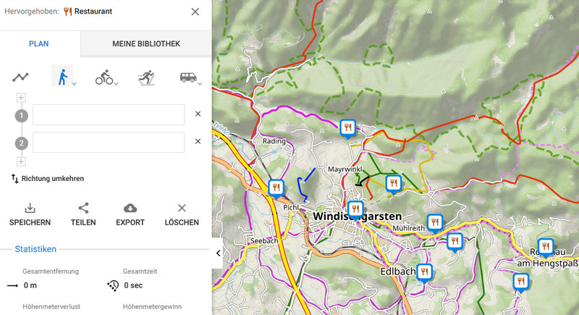This screenshot has height=315, width=579.
Task: Remove the second waypoint with its X
Action: point(198,141)
